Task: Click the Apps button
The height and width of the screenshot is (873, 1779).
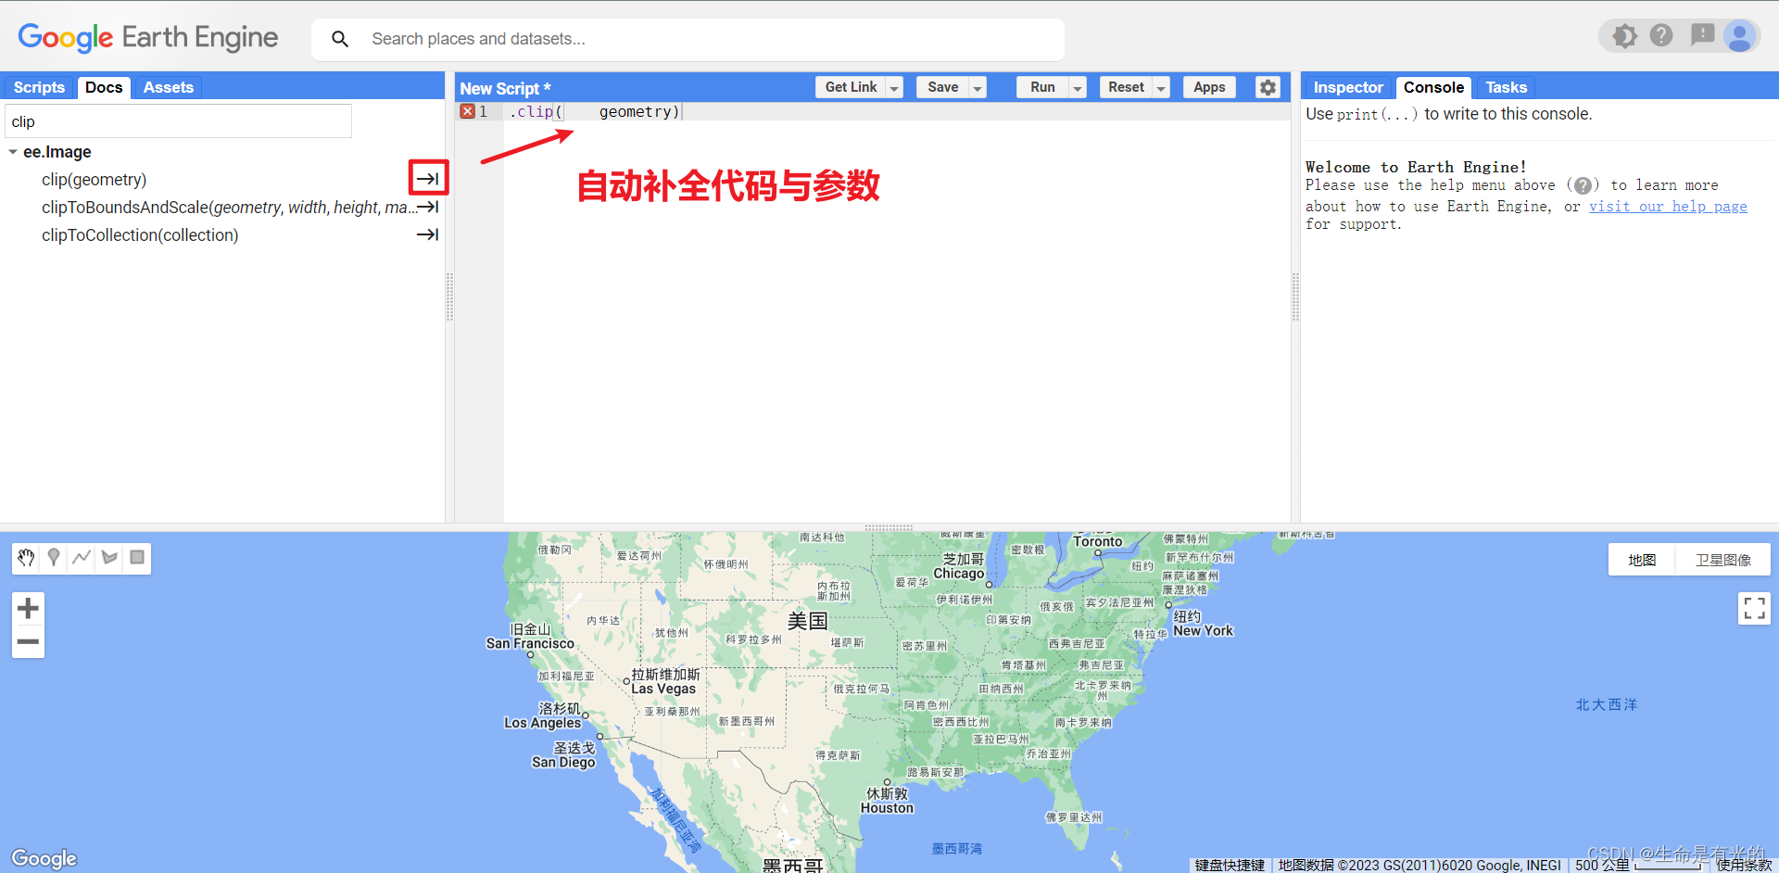Action: tap(1209, 87)
